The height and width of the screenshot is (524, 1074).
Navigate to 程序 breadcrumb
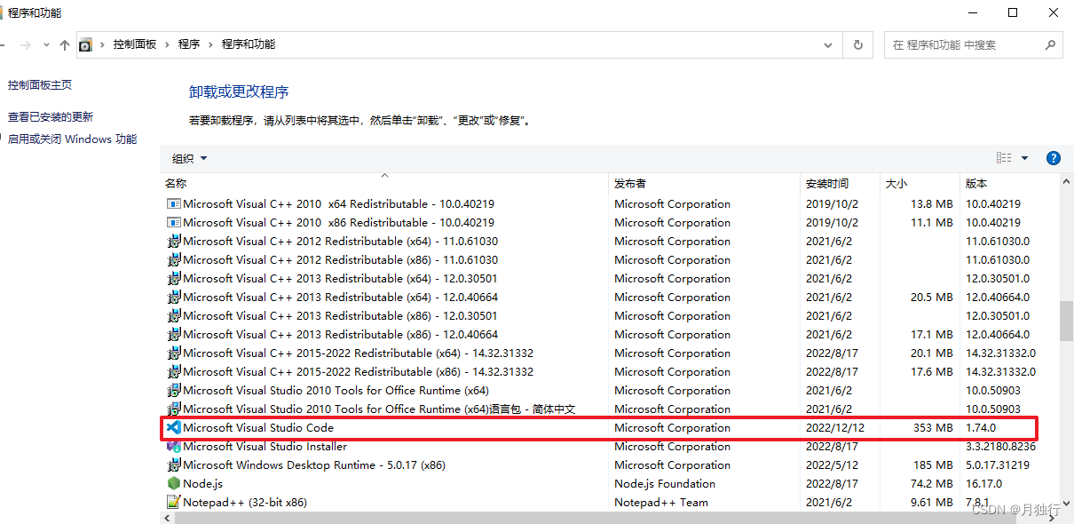[189, 44]
